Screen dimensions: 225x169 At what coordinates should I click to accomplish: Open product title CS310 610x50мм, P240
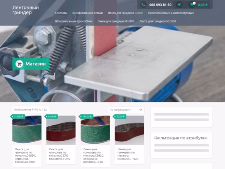(60, 154)
